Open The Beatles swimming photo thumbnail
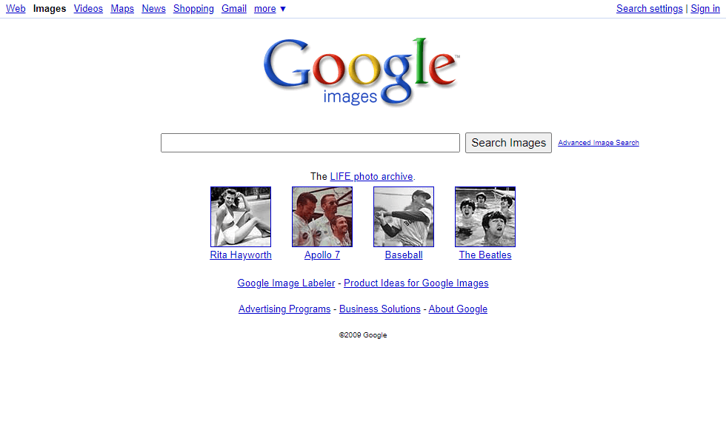726x444 pixels. click(x=485, y=216)
